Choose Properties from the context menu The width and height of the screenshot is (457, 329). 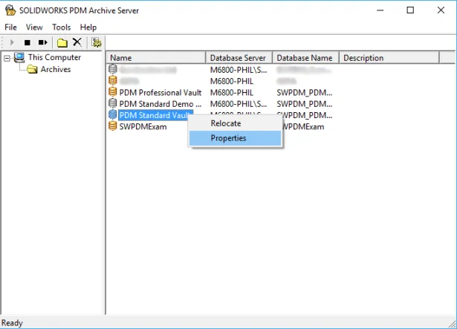(x=228, y=138)
